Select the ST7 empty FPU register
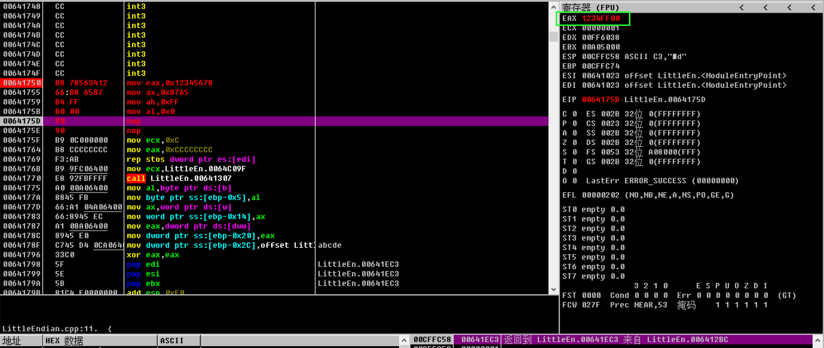 tap(594, 276)
